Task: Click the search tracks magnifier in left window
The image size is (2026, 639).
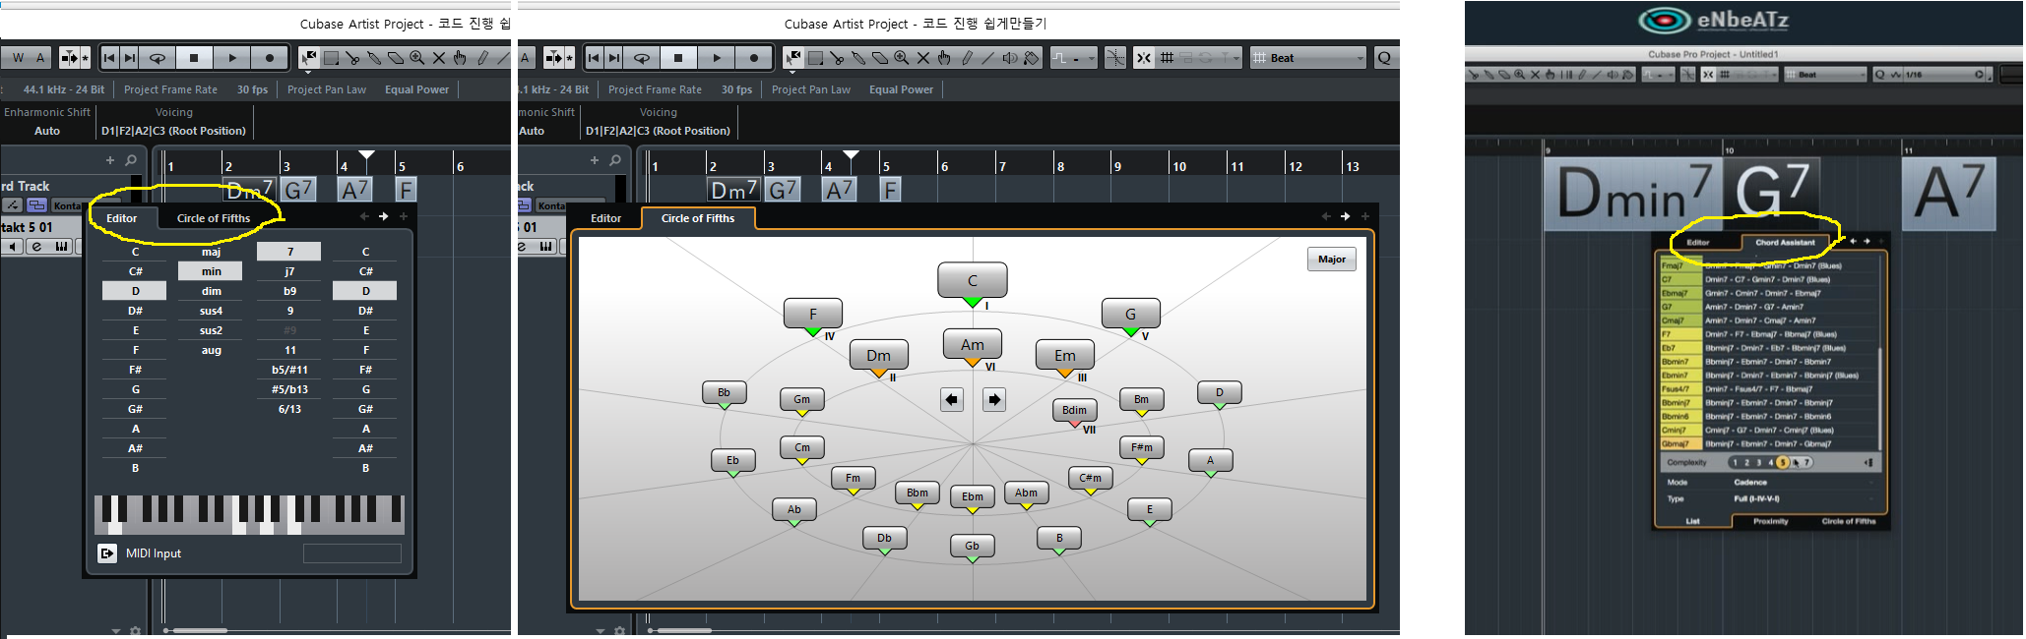Action: pos(131,160)
